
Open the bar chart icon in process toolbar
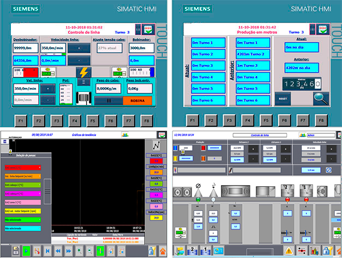(315, 250)
